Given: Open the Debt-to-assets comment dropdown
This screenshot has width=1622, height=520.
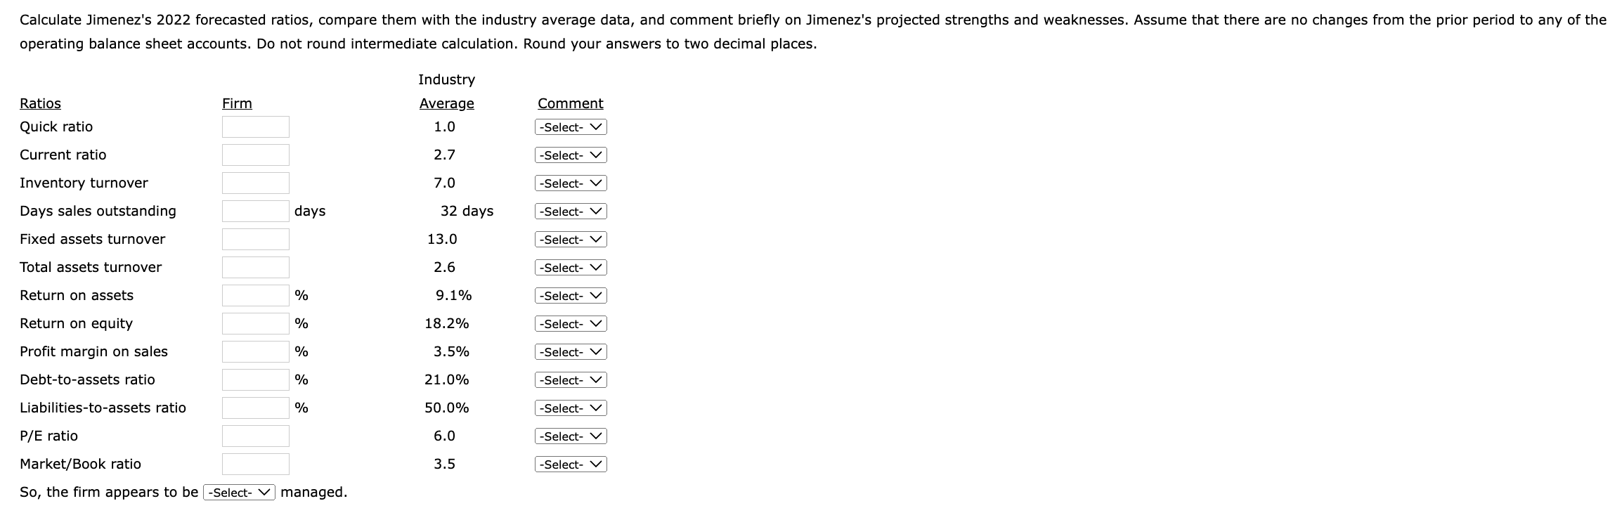Looking at the screenshot, I should coord(569,379).
